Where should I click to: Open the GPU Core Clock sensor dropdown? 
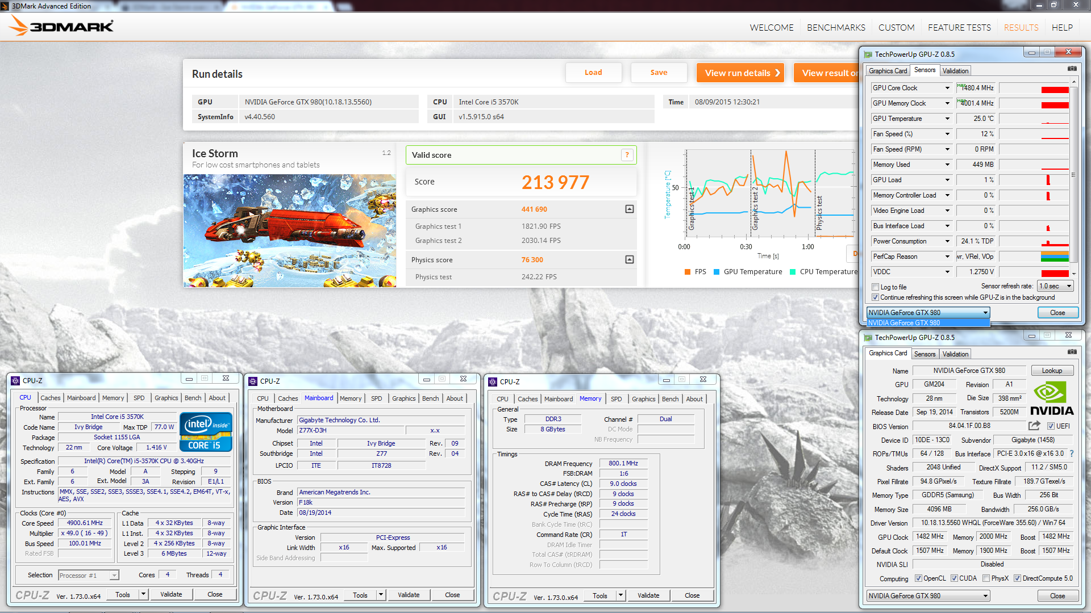947,88
